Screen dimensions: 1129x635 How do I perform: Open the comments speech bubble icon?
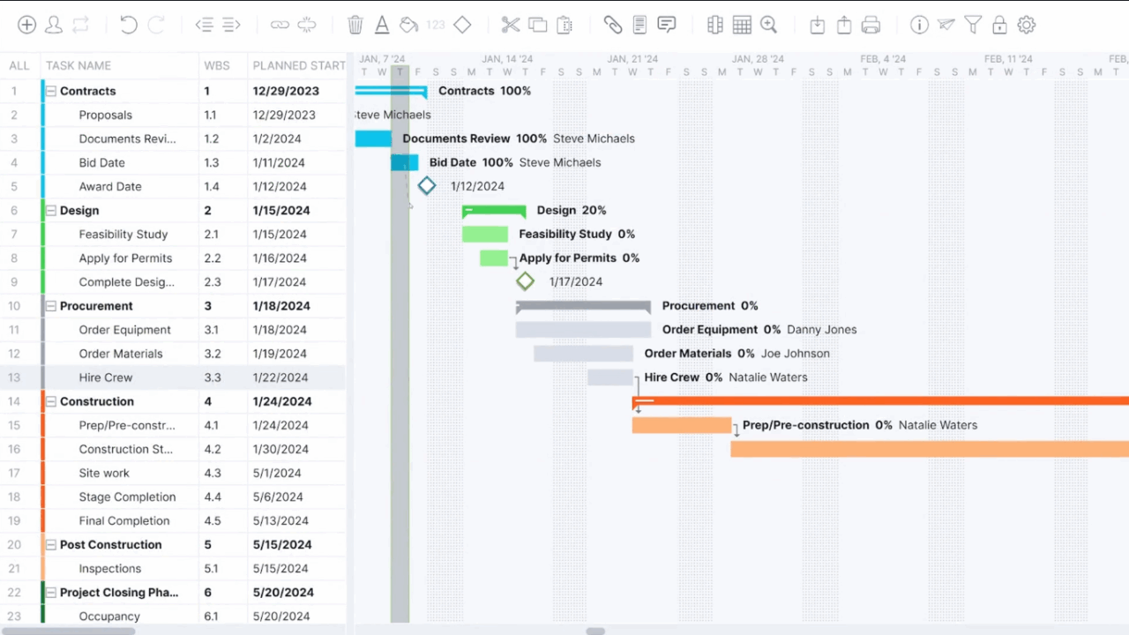tap(667, 25)
